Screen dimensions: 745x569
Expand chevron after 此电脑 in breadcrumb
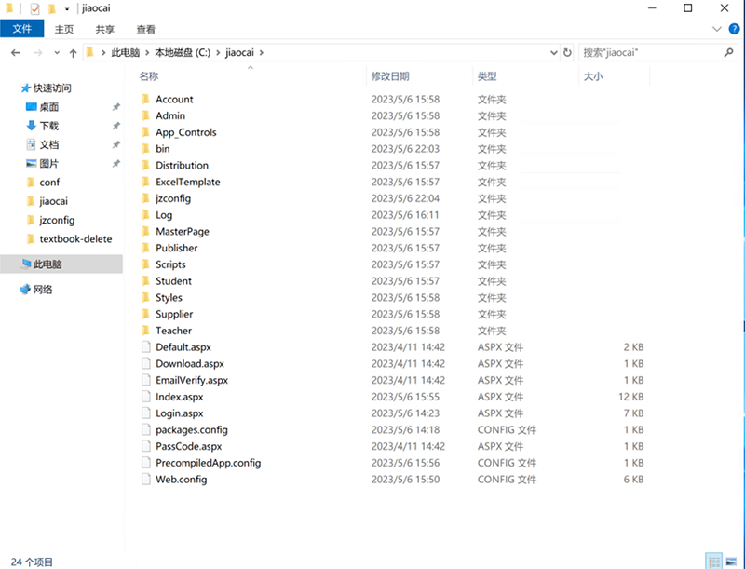147,52
